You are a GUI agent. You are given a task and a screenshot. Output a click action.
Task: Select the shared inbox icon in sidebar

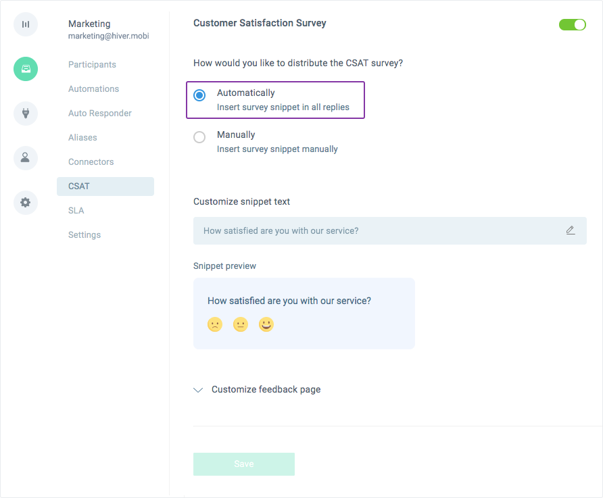click(26, 69)
